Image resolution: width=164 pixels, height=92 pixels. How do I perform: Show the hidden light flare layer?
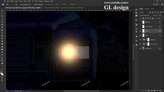140,22
